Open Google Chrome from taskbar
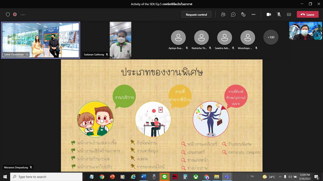Viewport: 323px width, 181px height. pos(102,177)
